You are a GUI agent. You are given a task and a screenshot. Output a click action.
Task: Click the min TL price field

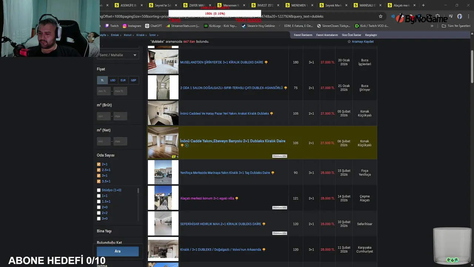[103, 91]
